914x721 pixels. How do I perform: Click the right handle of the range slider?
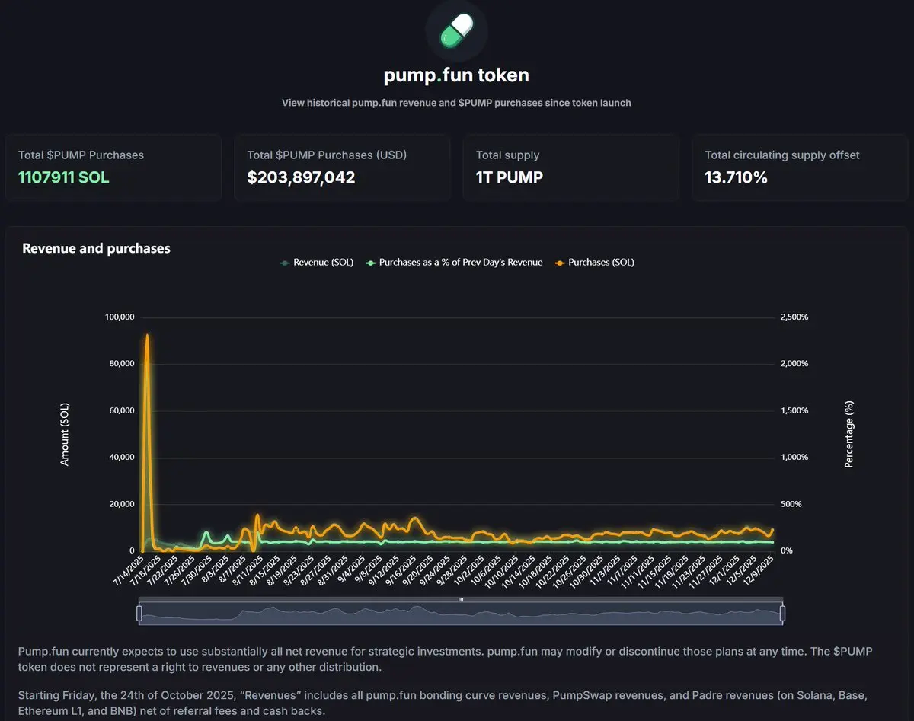click(x=782, y=613)
